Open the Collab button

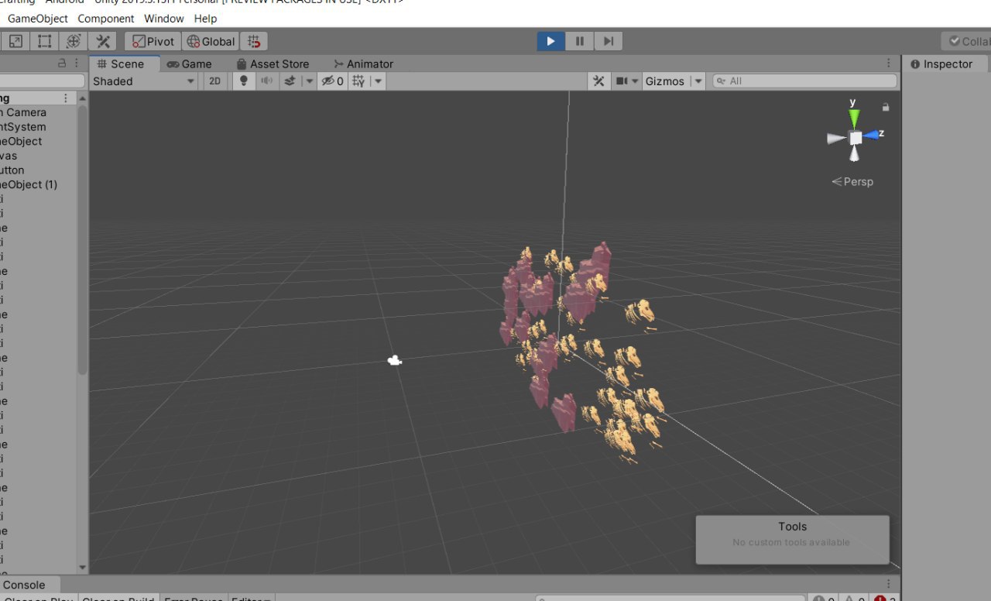point(966,41)
